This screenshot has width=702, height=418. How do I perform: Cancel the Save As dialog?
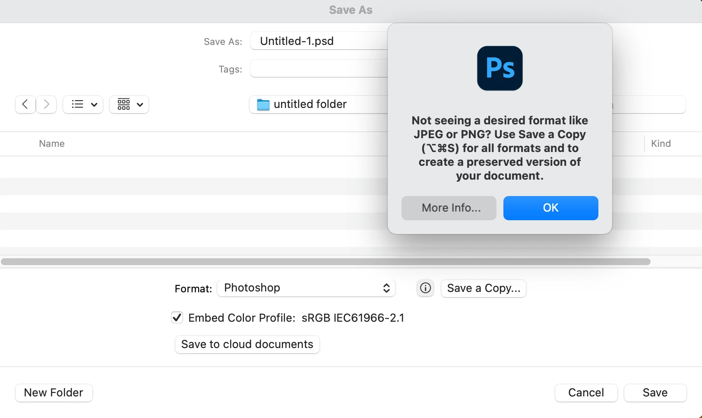pyautogui.click(x=586, y=393)
